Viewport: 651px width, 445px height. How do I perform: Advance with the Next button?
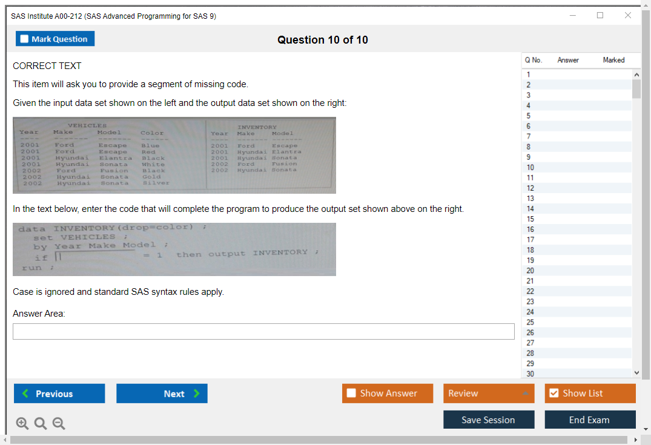click(x=162, y=394)
